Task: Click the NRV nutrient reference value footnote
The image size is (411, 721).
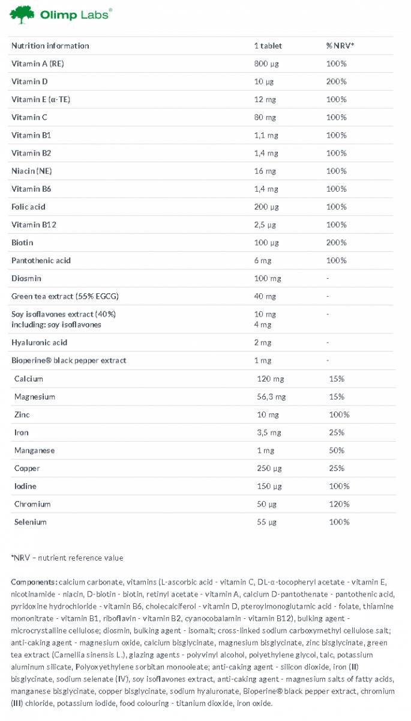Action: click(x=67, y=558)
